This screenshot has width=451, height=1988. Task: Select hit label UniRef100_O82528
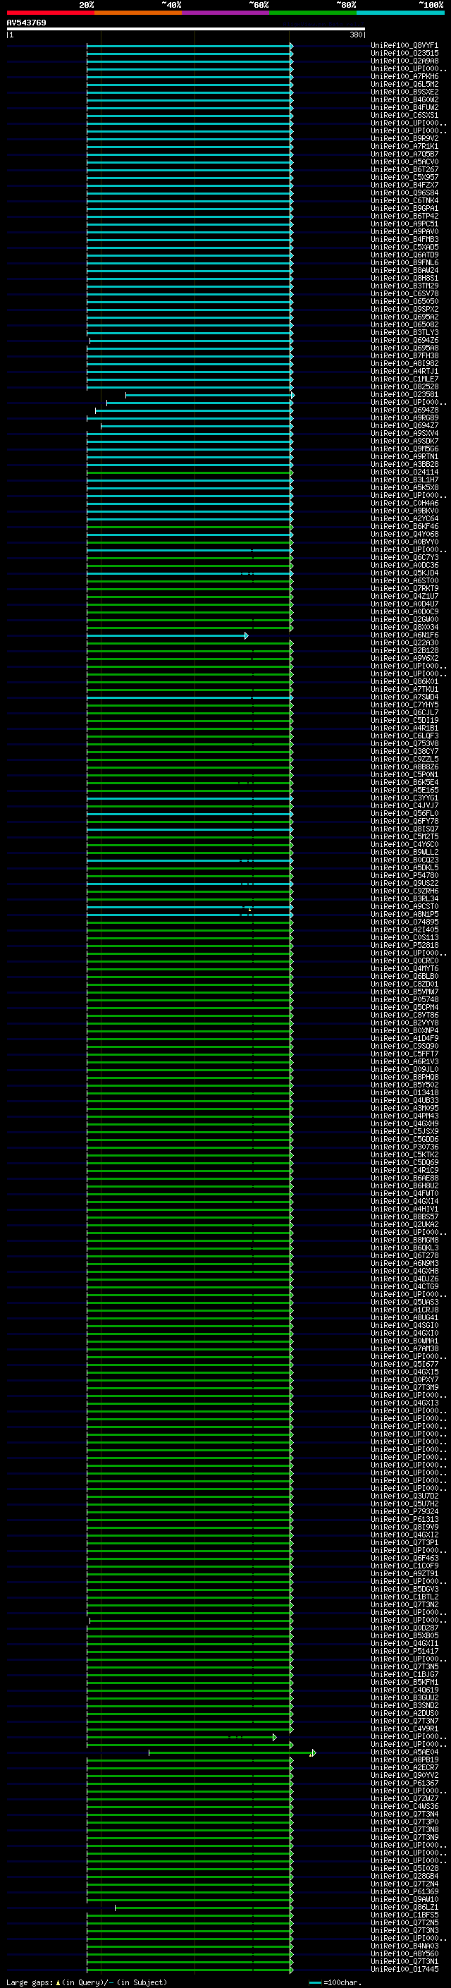tap(404, 386)
